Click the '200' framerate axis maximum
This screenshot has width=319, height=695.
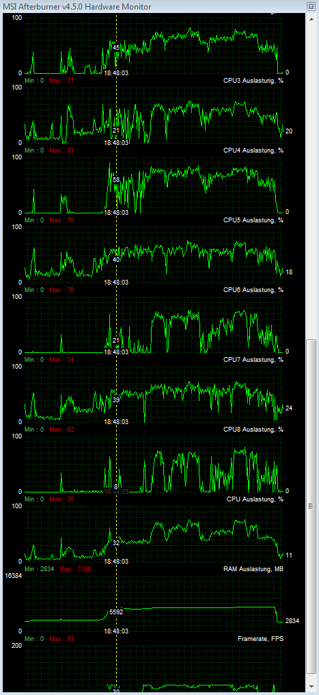(x=17, y=646)
